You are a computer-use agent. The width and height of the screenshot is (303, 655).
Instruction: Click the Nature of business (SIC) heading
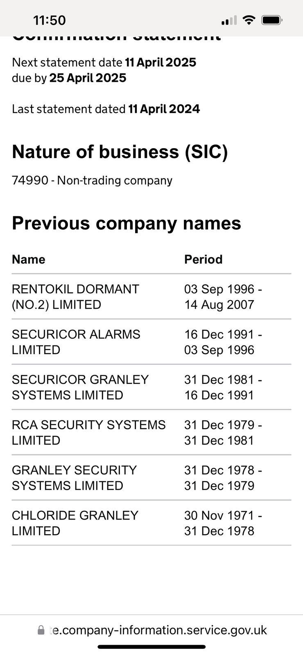(120, 152)
